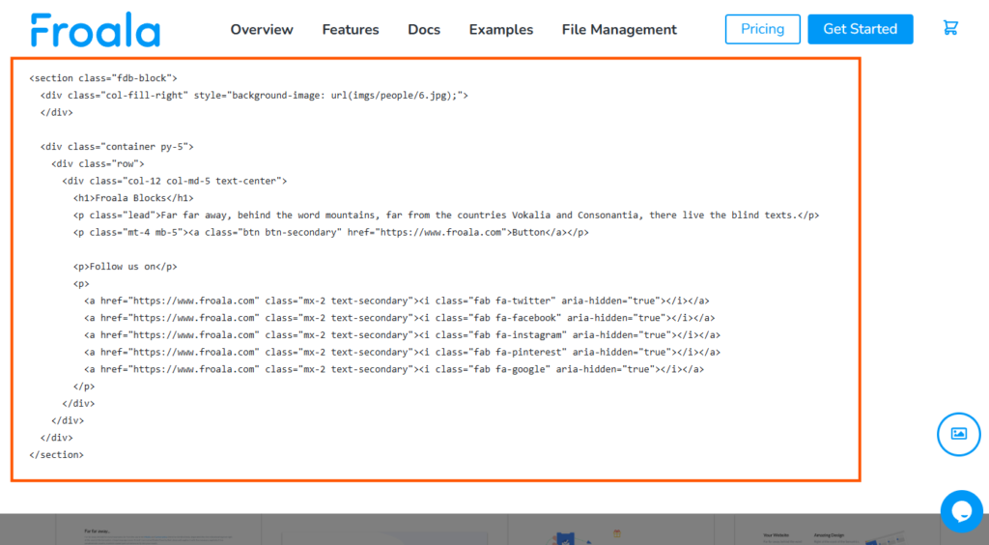This screenshot has width=989, height=545.
Task: Select Docs in the navigation bar
Action: pos(424,30)
